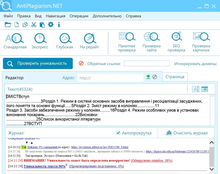Open file with the folder toolbar icon
The image size is (220, 174).
point(8,25)
